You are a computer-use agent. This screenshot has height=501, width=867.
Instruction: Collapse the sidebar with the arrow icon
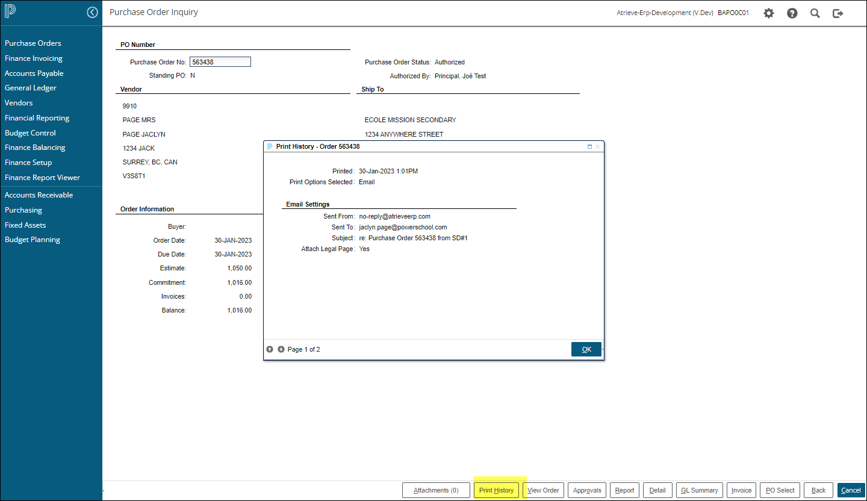(92, 12)
